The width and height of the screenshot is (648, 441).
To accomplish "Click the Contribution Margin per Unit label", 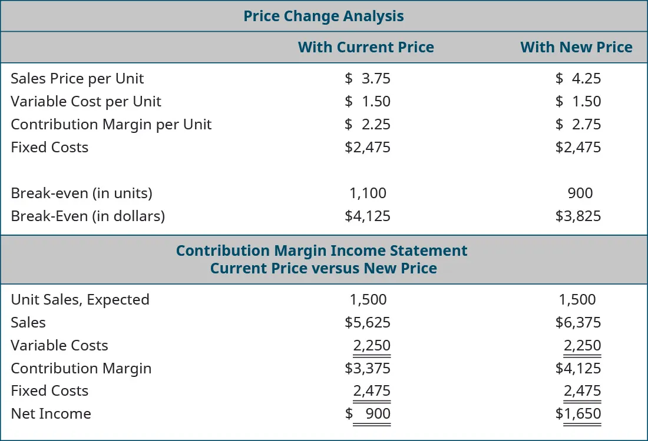I will pyautogui.click(x=111, y=125).
